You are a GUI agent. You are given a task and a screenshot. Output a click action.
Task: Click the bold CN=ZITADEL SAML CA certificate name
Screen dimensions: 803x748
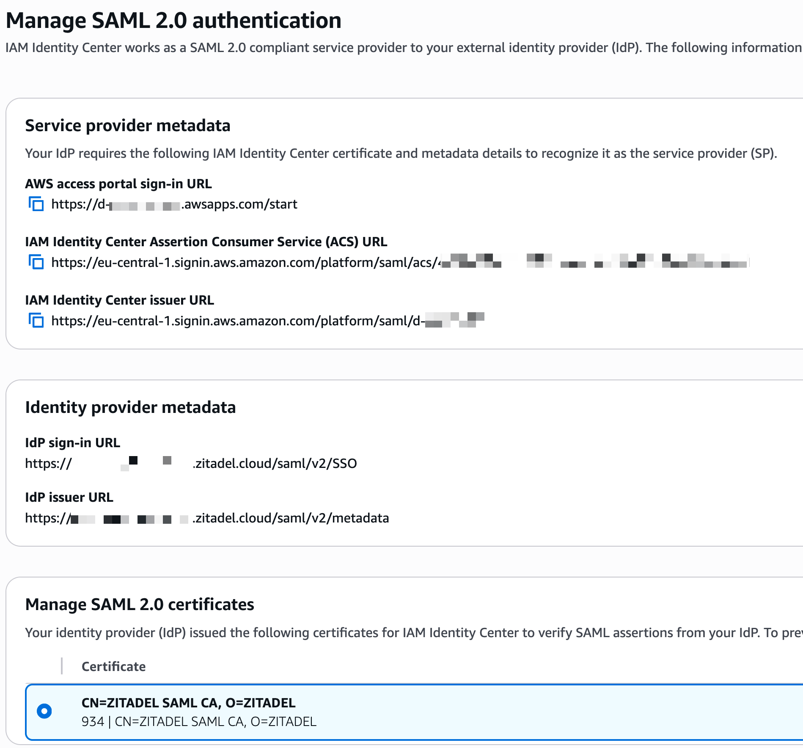(x=188, y=703)
